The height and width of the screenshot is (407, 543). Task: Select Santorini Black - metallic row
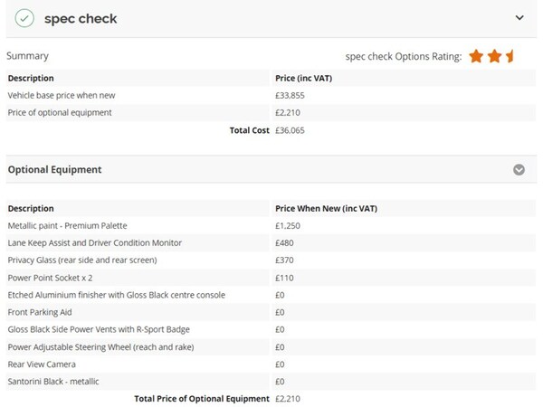56,381
